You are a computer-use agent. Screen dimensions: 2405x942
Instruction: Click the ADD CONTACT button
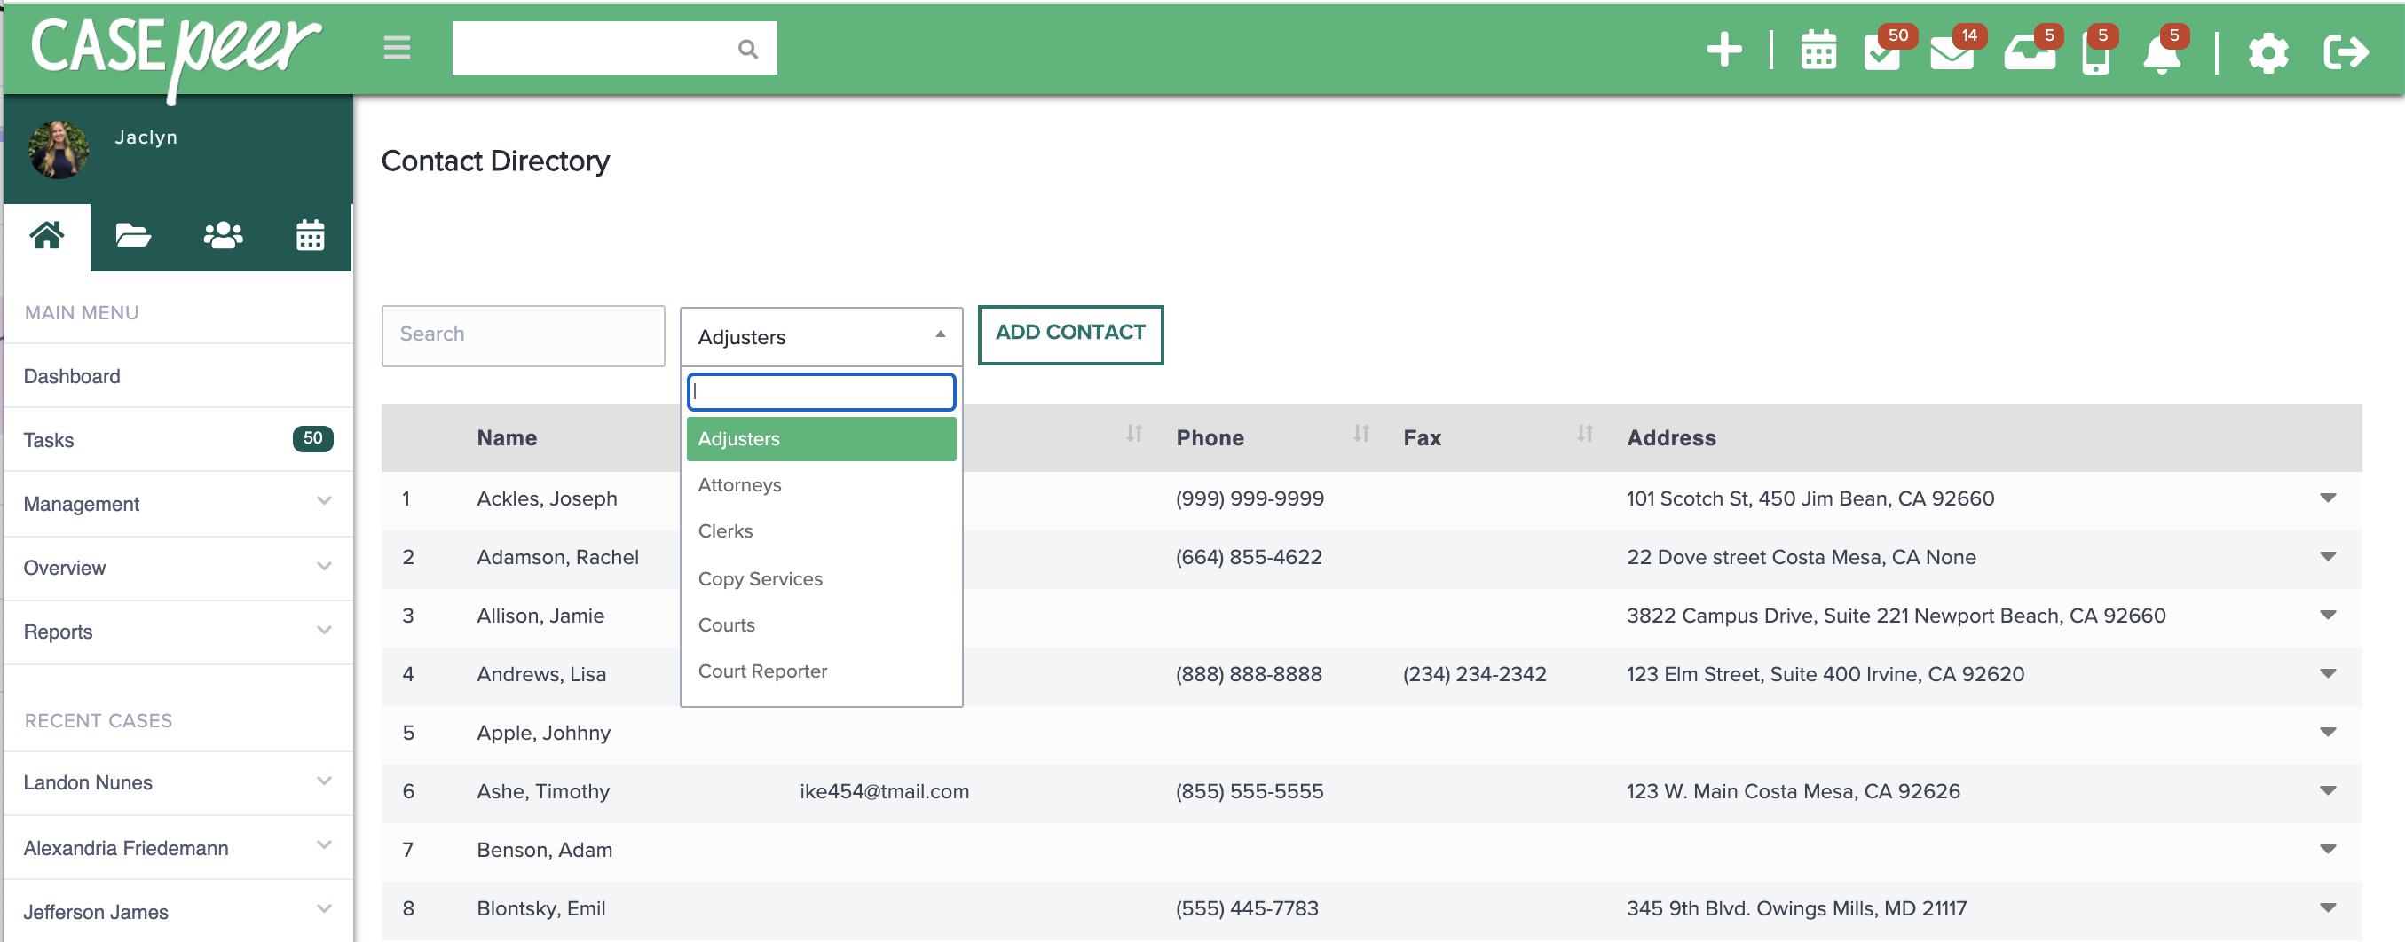[x=1070, y=334]
